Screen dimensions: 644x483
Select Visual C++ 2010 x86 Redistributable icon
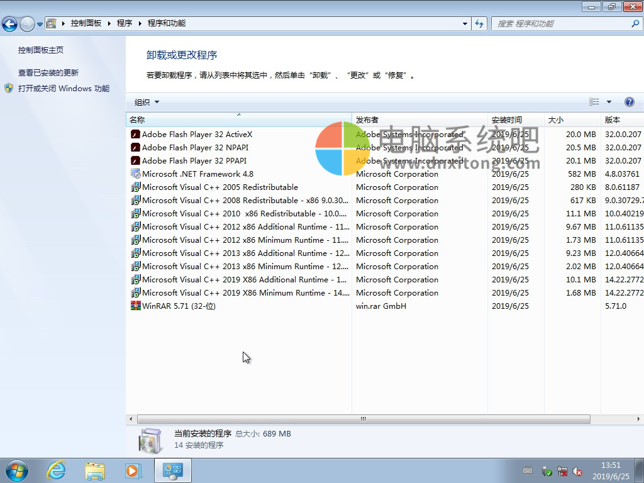[135, 213]
